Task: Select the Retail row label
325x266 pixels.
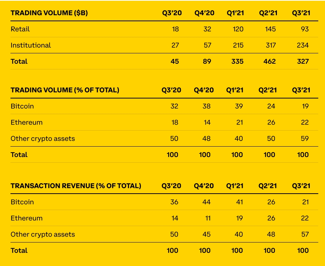Action: pyautogui.click(x=20, y=29)
